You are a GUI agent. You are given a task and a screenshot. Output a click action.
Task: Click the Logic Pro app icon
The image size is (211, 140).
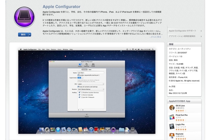click(172, 127)
